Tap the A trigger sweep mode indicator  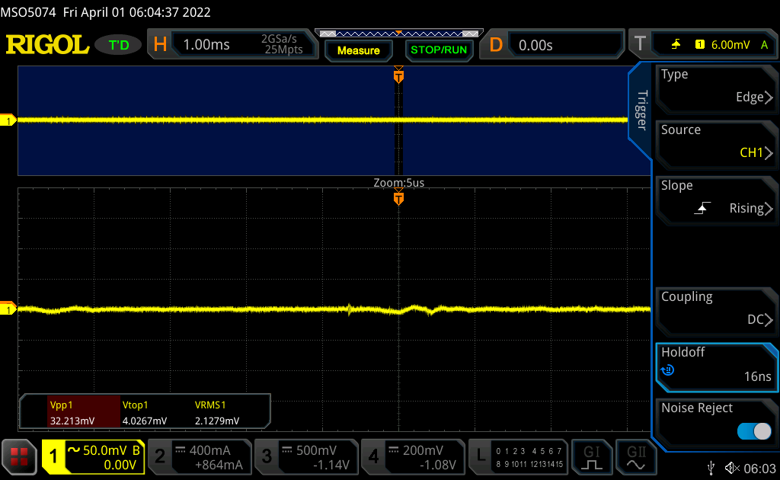coord(764,45)
